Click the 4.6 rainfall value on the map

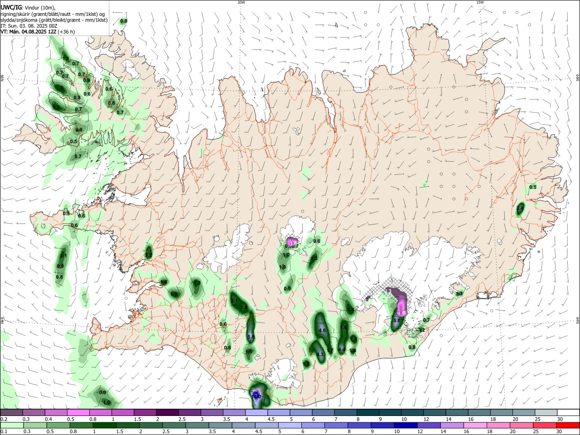click(323, 331)
